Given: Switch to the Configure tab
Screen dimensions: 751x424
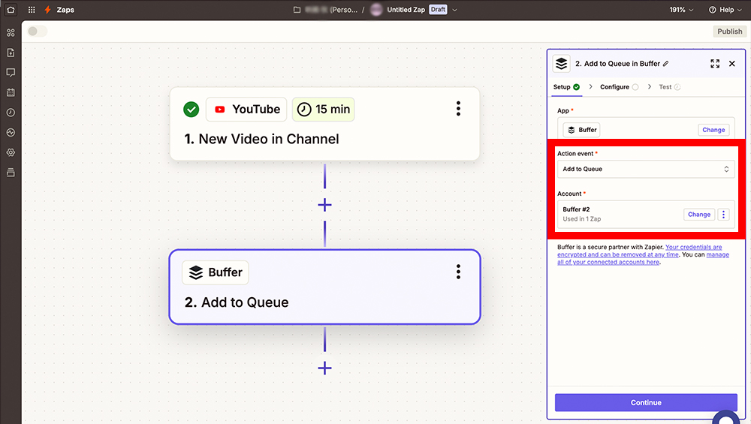Looking at the screenshot, I should [x=620, y=87].
